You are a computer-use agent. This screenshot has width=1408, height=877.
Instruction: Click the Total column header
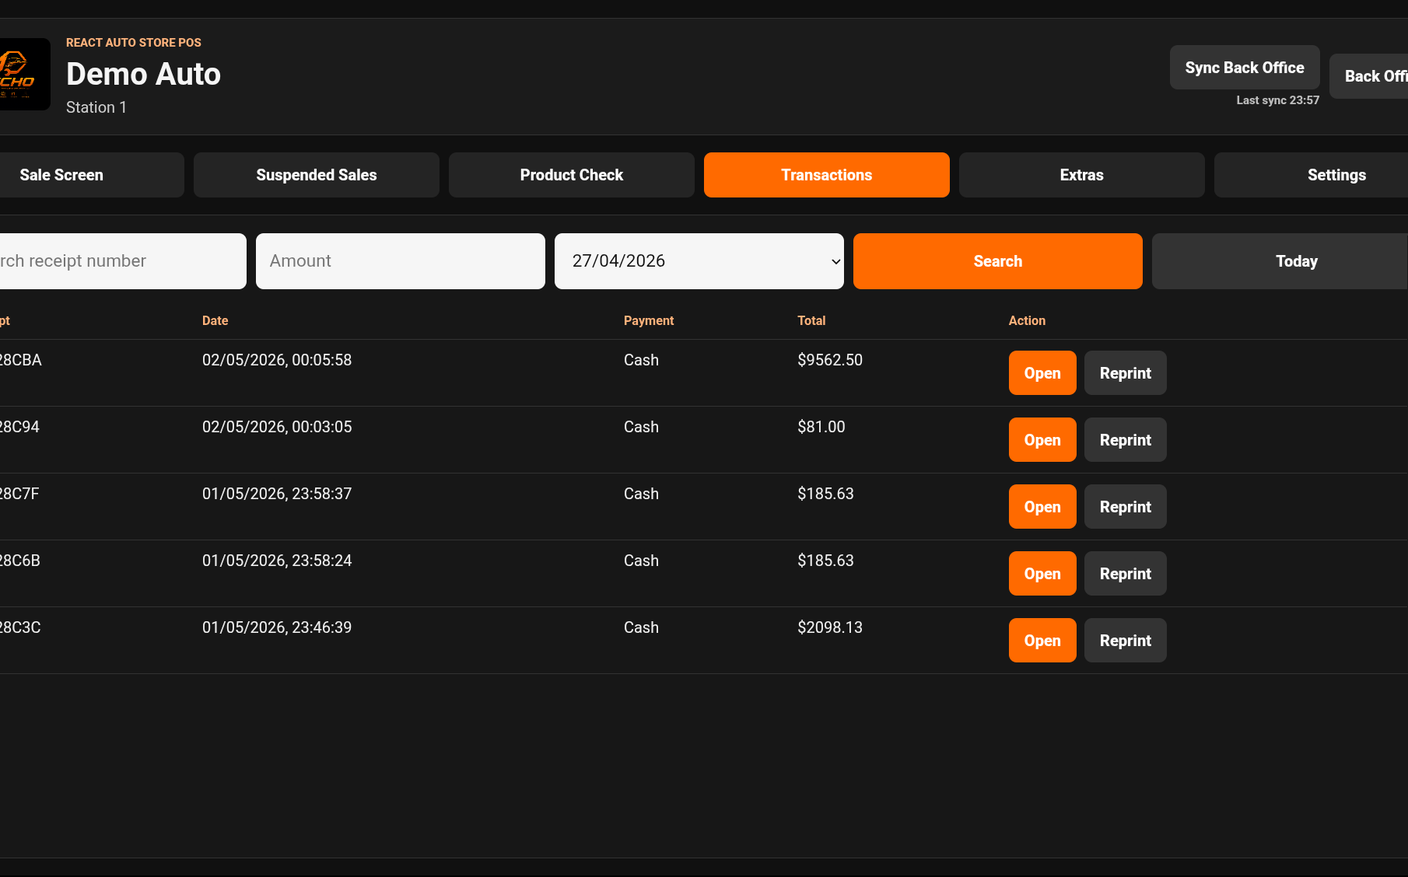pyautogui.click(x=811, y=320)
